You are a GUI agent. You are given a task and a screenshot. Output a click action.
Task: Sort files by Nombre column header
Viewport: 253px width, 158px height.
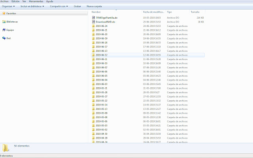(97, 12)
